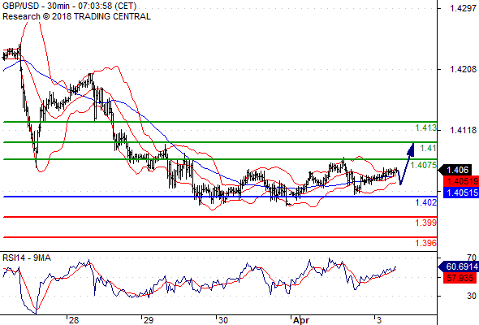Select the 1.4075 resistance level label
479x325 pixels.
click(424, 166)
